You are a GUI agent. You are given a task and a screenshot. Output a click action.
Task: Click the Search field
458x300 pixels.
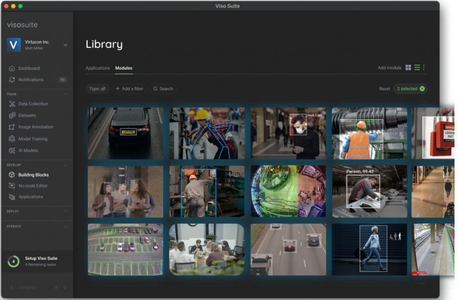(163, 88)
